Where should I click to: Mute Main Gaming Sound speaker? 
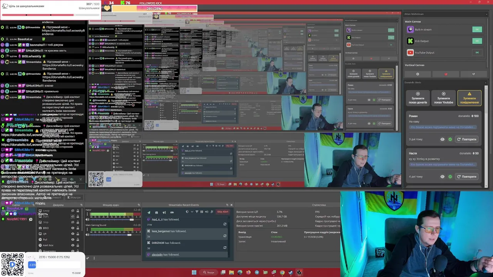point(87,235)
